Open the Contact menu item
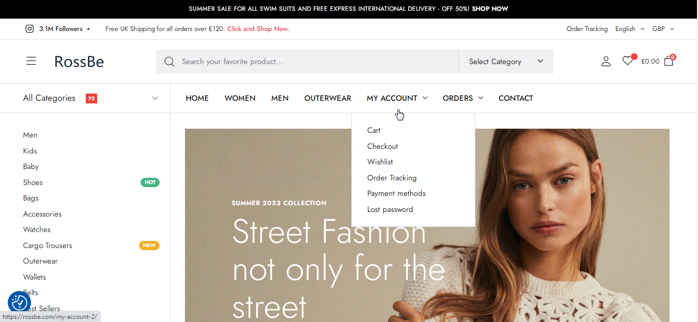The image size is (698, 322). click(x=516, y=98)
